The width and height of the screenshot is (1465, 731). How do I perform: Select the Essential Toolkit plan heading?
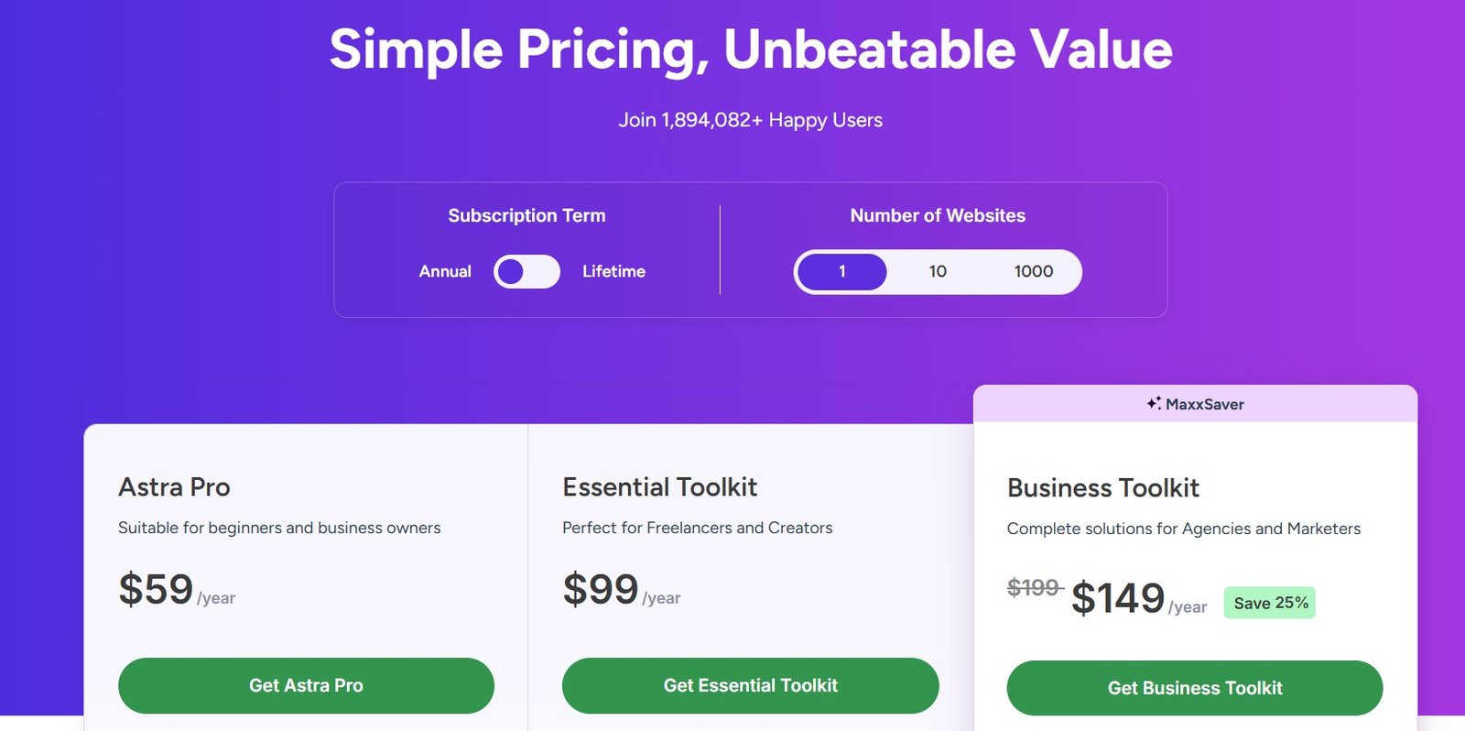[659, 487]
